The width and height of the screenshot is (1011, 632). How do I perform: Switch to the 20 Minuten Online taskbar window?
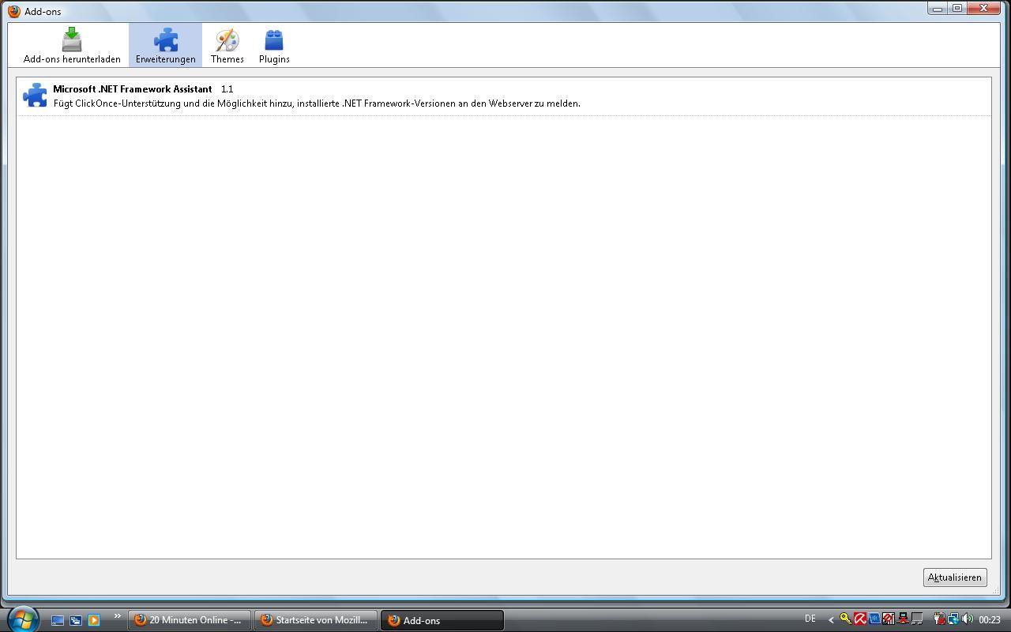tap(190, 620)
